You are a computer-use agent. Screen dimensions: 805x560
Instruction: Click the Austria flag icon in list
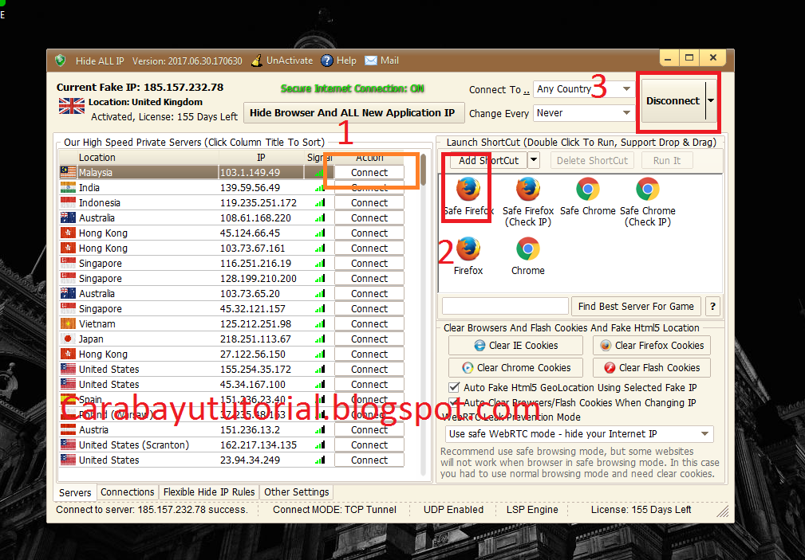pos(68,429)
